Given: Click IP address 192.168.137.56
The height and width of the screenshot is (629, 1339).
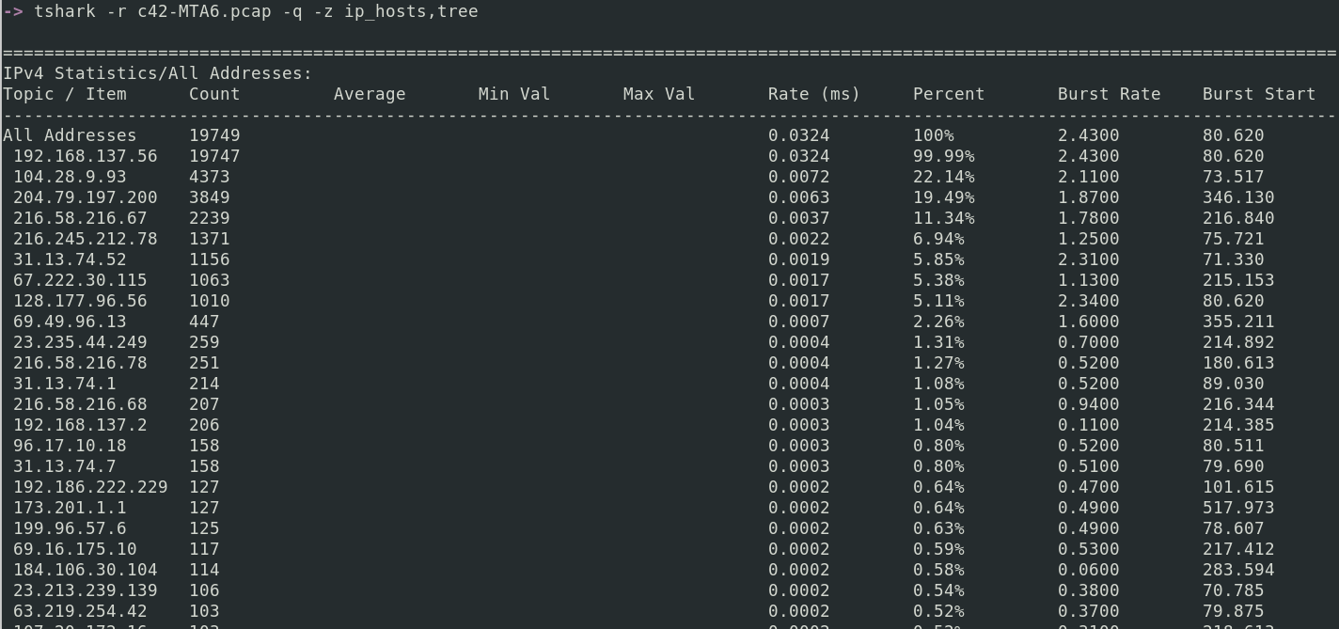Looking at the screenshot, I should pyautogui.click(x=86, y=156).
